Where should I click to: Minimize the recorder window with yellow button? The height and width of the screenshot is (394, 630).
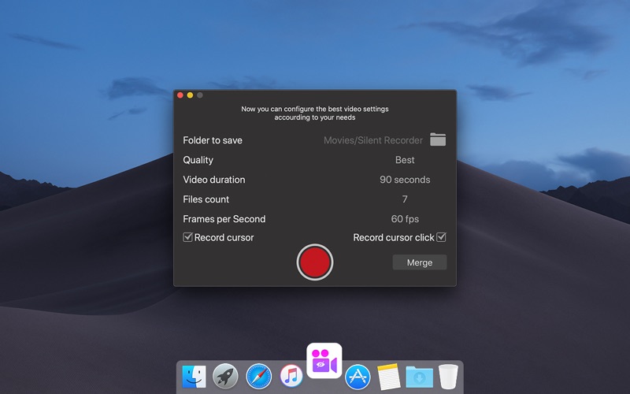[190, 95]
